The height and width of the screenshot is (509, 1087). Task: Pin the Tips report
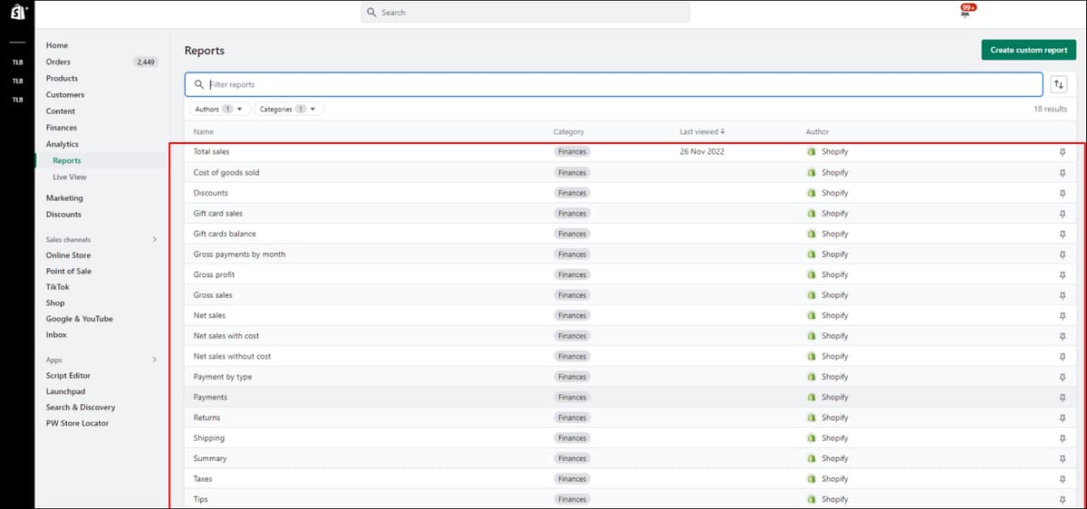click(x=1063, y=499)
